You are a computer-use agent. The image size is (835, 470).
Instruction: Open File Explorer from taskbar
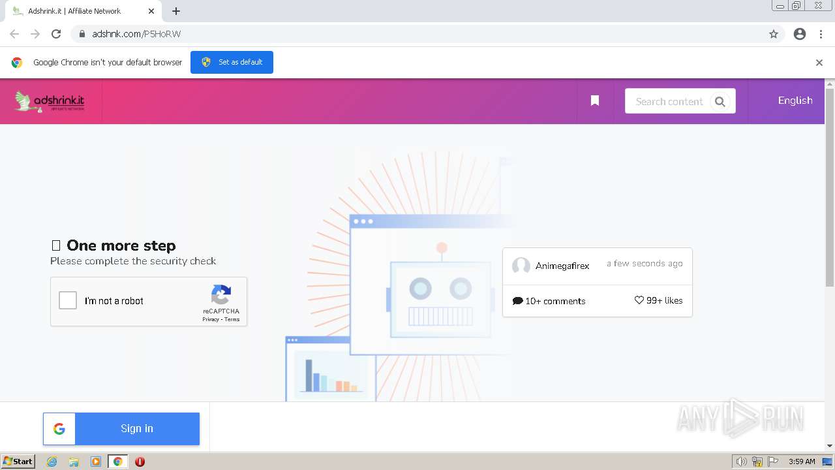coord(74,462)
